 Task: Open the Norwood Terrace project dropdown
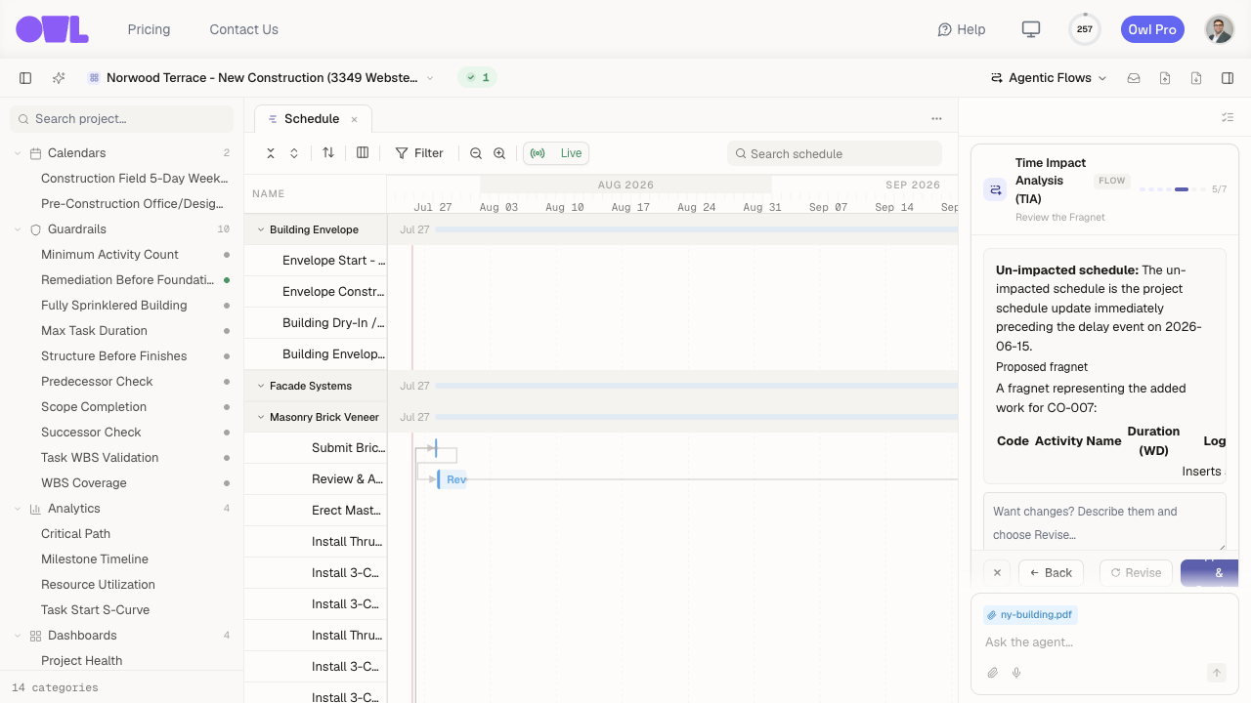[261, 78]
